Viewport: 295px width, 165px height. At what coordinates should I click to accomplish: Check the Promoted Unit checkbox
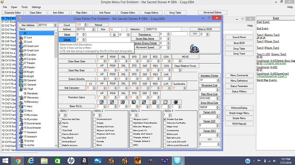94,119
